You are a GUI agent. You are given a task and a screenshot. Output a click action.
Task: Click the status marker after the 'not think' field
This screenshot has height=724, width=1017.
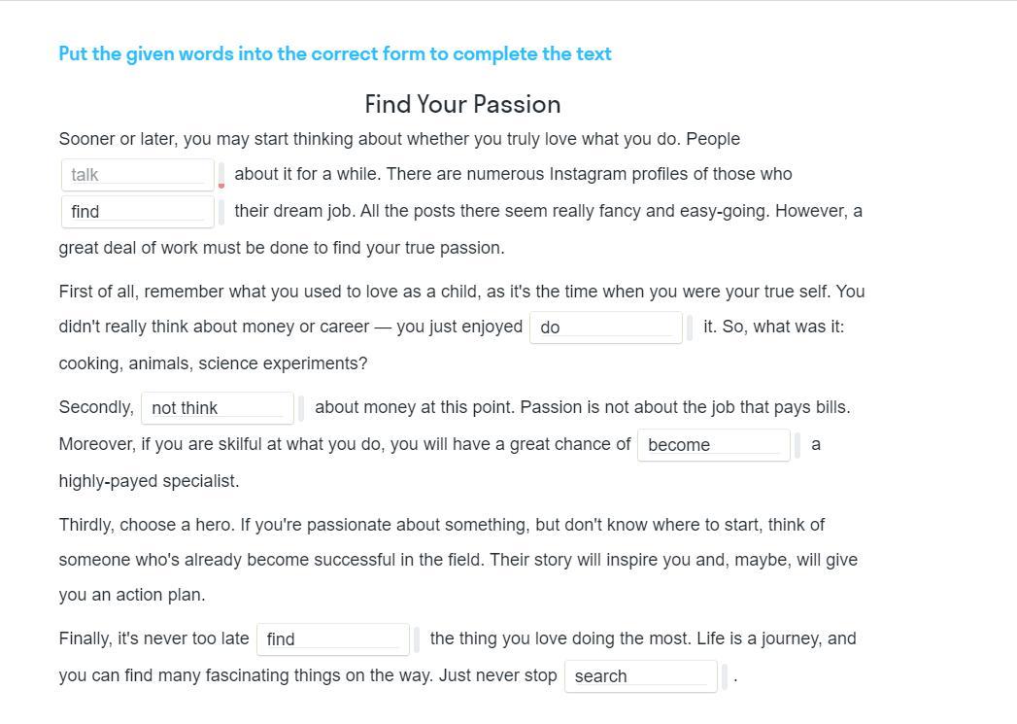[301, 409]
